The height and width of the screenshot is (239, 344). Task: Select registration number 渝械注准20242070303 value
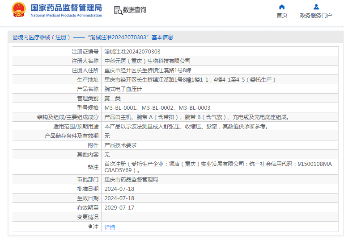click(x=132, y=52)
